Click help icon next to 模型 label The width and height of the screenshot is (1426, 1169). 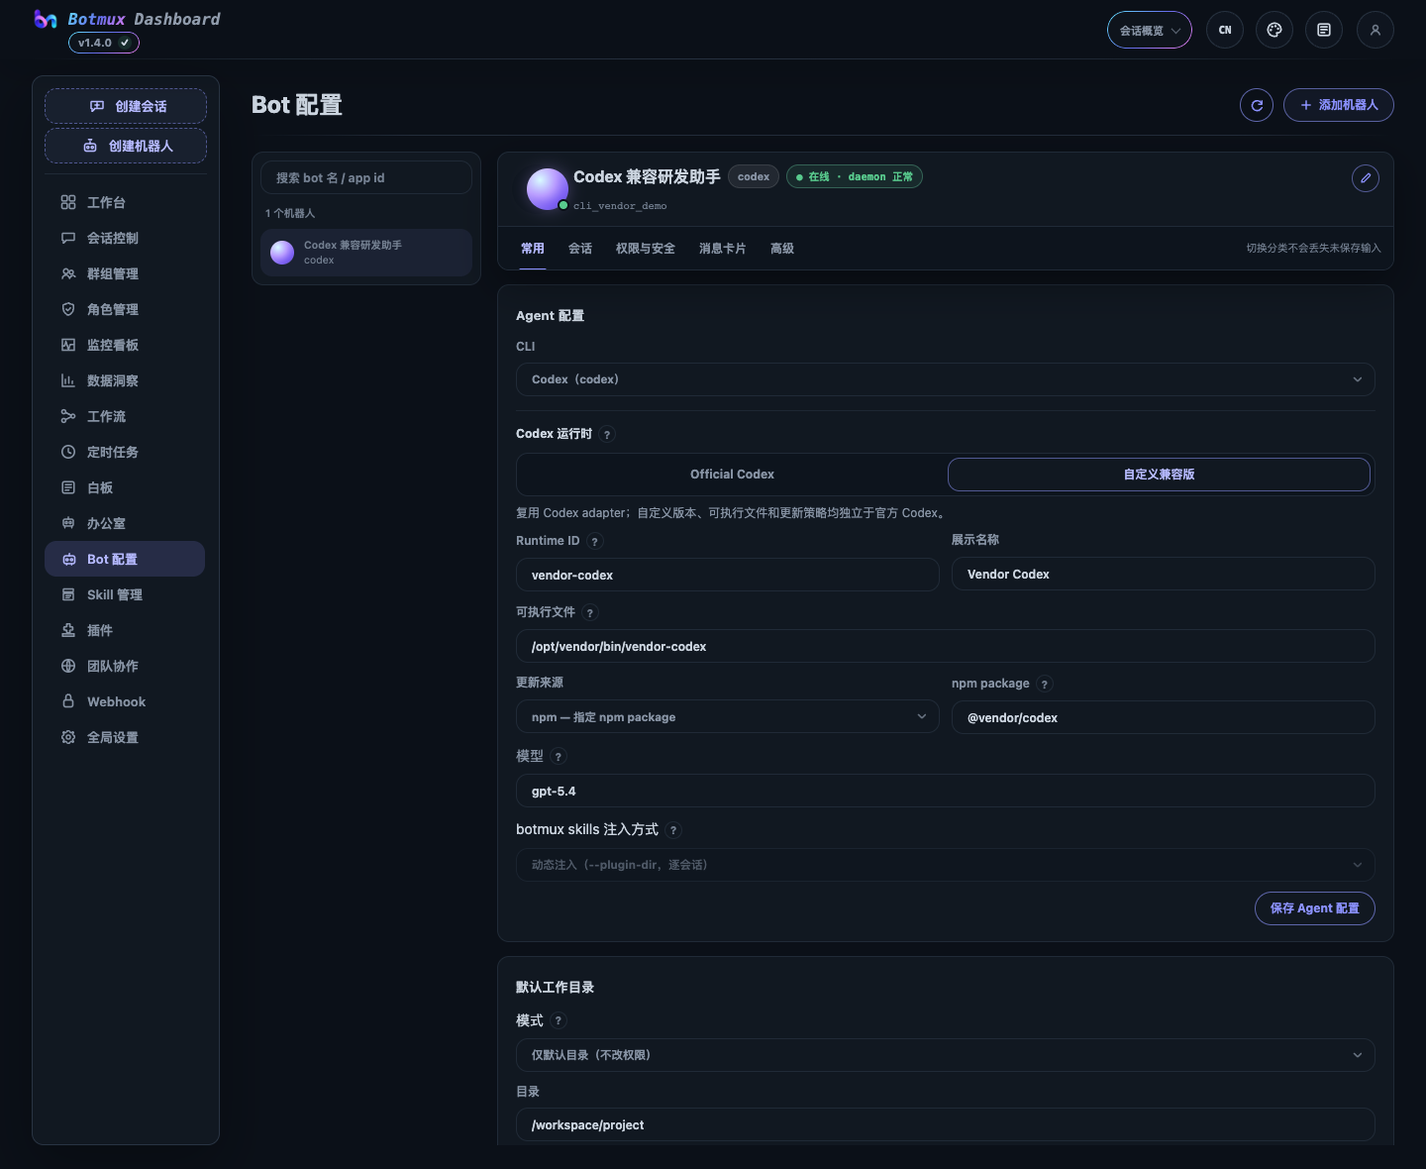559,756
